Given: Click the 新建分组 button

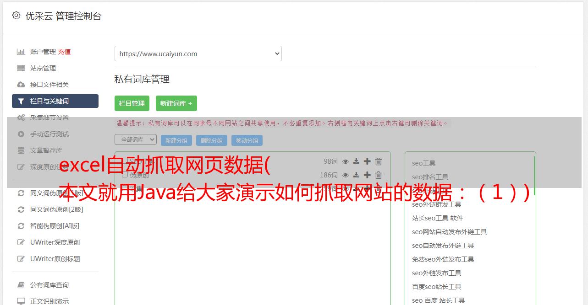Looking at the screenshot, I should click(176, 140).
